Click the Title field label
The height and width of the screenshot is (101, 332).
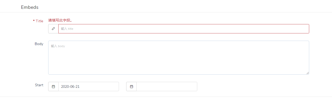click(x=39, y=21)
